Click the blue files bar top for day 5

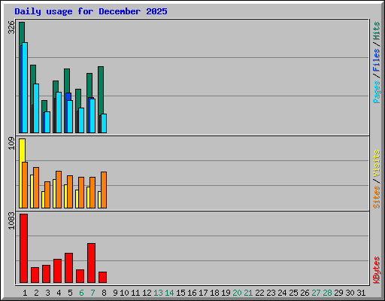pos(68,96)
